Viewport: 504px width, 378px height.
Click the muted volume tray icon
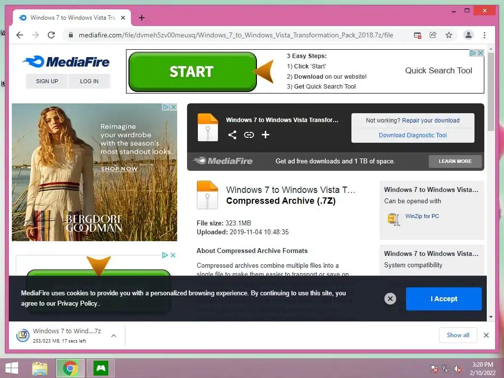[x=458, y=368]
